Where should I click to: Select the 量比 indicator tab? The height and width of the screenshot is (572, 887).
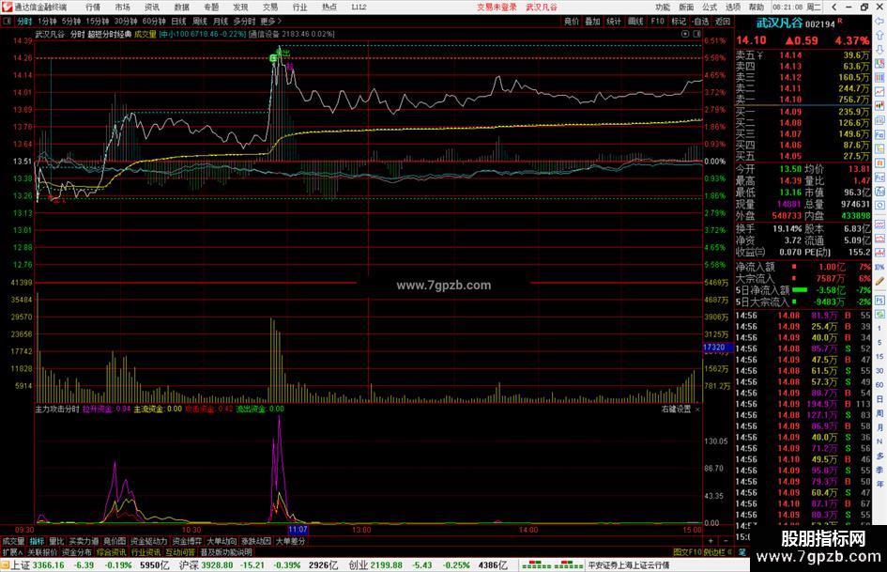pyautogui.click(x=56, y=541)
